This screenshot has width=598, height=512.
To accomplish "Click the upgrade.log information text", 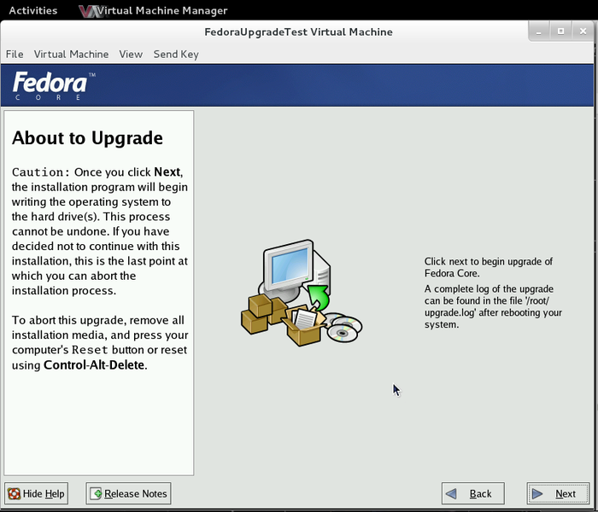I will click(x=493, y=306).
